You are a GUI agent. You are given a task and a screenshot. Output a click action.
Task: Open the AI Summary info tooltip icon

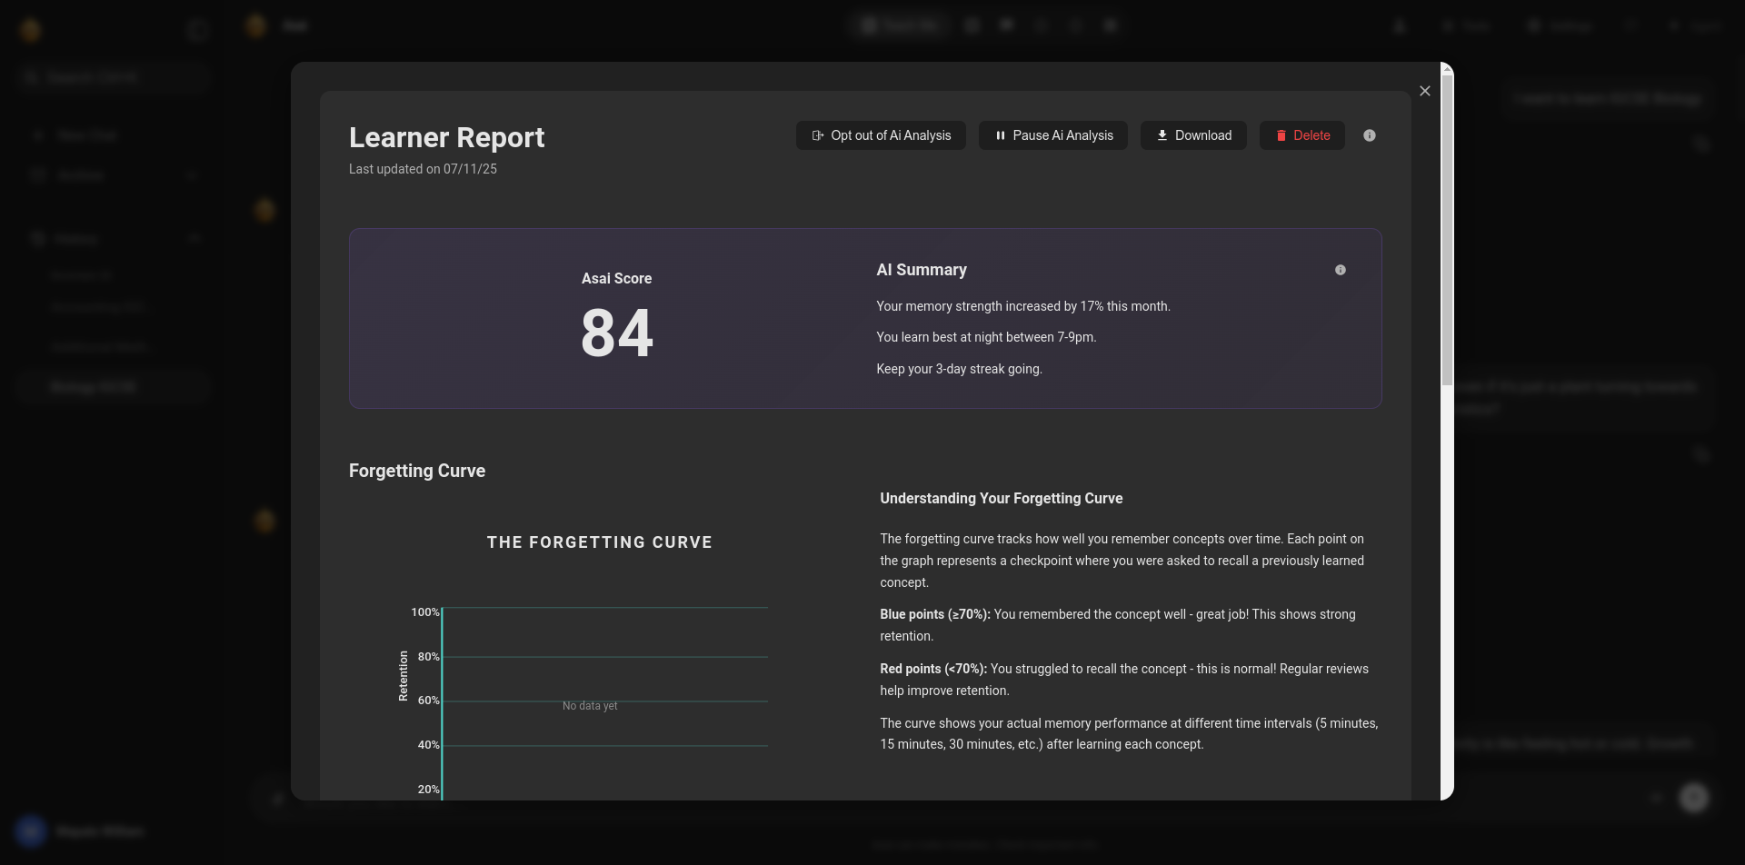1340,270
